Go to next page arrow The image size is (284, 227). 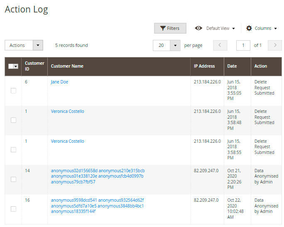[x=275, y=45]
